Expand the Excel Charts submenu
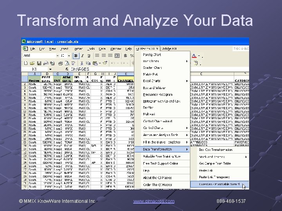 [x=187, y=81]
